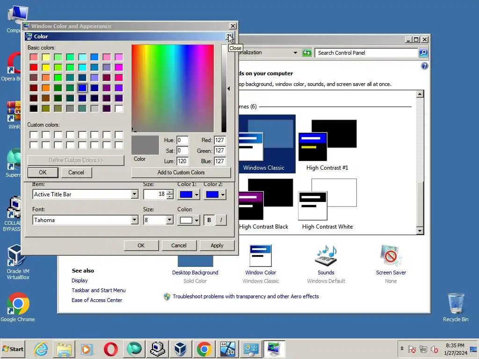
Task: Click Add to Custom Colors
Action: coord(181,172)
